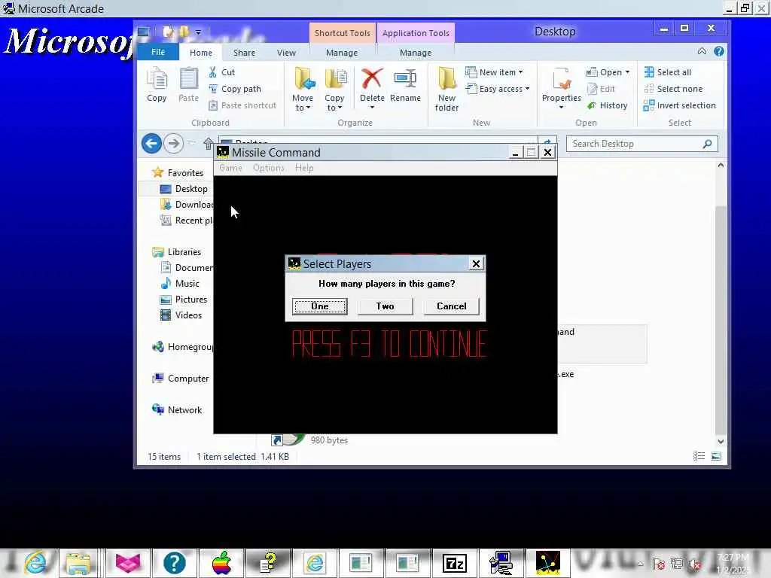Image resolution: width=771 pixels, height=578 pixels.
Task: Click the Cut scissors icon
Action: [213, 72]
